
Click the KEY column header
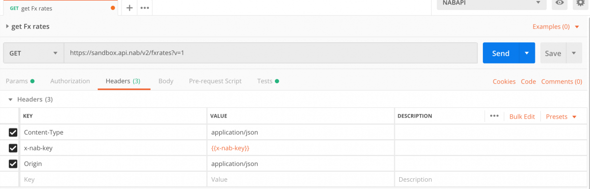pos(28,116)
